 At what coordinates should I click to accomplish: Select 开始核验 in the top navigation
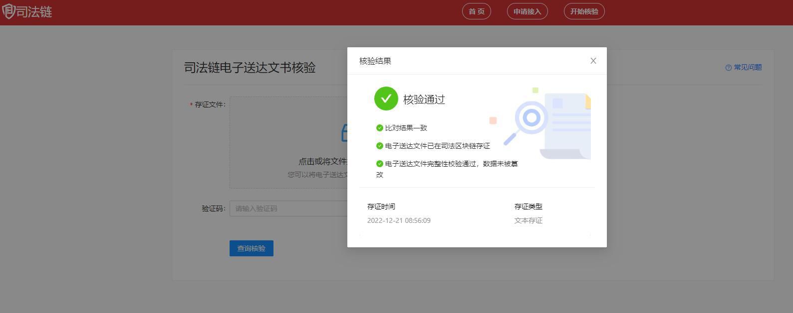tap(584, 11)
